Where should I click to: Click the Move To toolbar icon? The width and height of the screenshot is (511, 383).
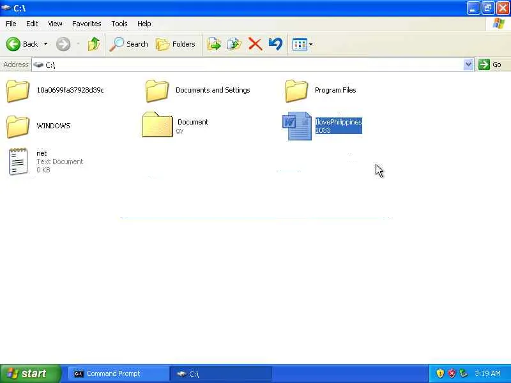pos(214,44)
